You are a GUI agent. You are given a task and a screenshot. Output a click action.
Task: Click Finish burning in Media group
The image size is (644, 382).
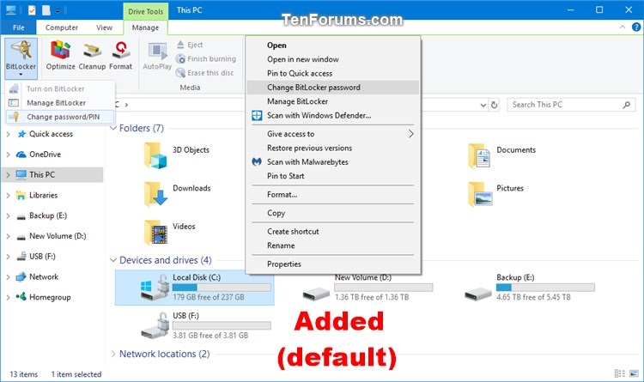[206, 58]
